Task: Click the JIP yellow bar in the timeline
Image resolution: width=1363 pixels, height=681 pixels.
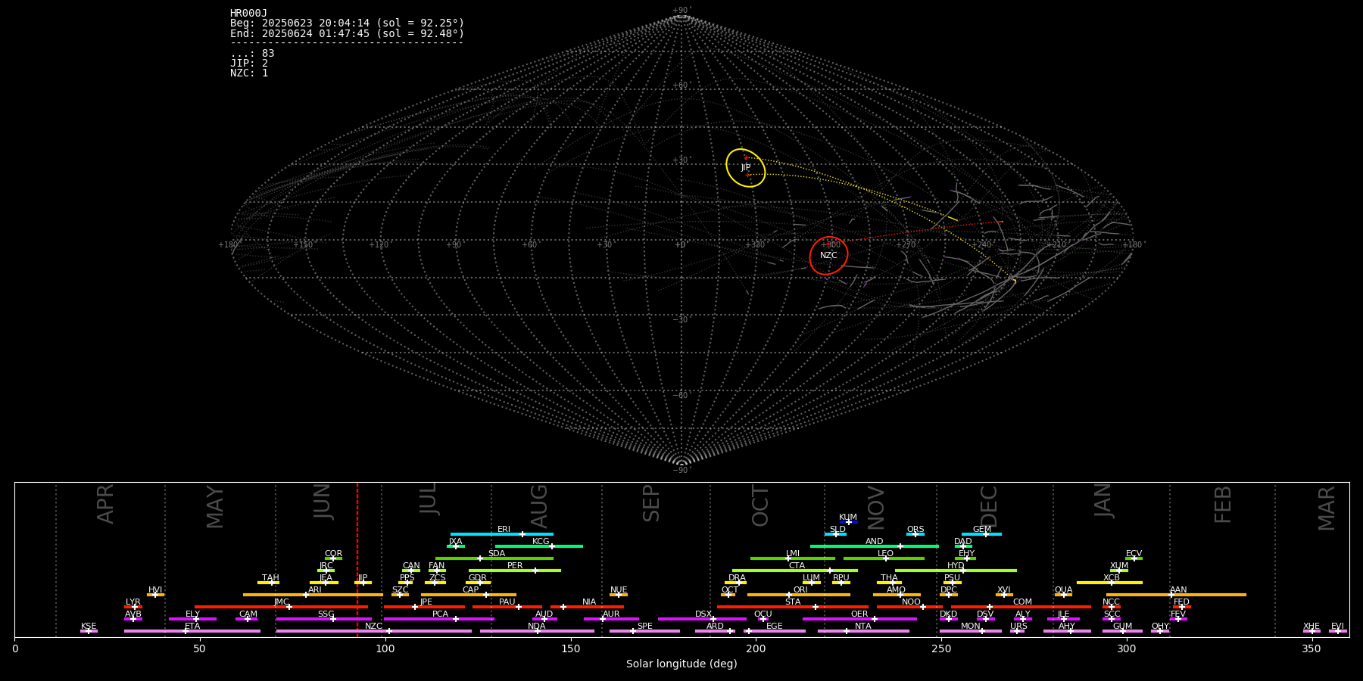Action: click(x=363, y=583)
